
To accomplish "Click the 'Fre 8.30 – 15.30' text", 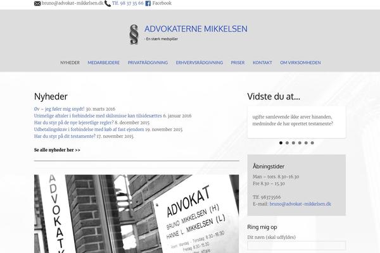I will pos(269,183).
